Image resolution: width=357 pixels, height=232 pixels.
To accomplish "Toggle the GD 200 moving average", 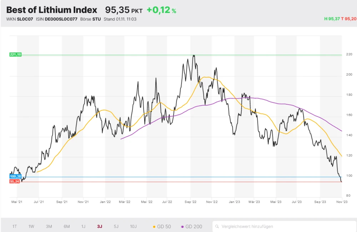I will (192, 226).
